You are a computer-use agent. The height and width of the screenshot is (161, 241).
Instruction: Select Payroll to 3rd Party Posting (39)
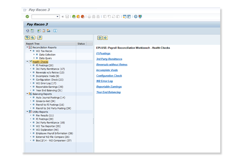point(54,109)
